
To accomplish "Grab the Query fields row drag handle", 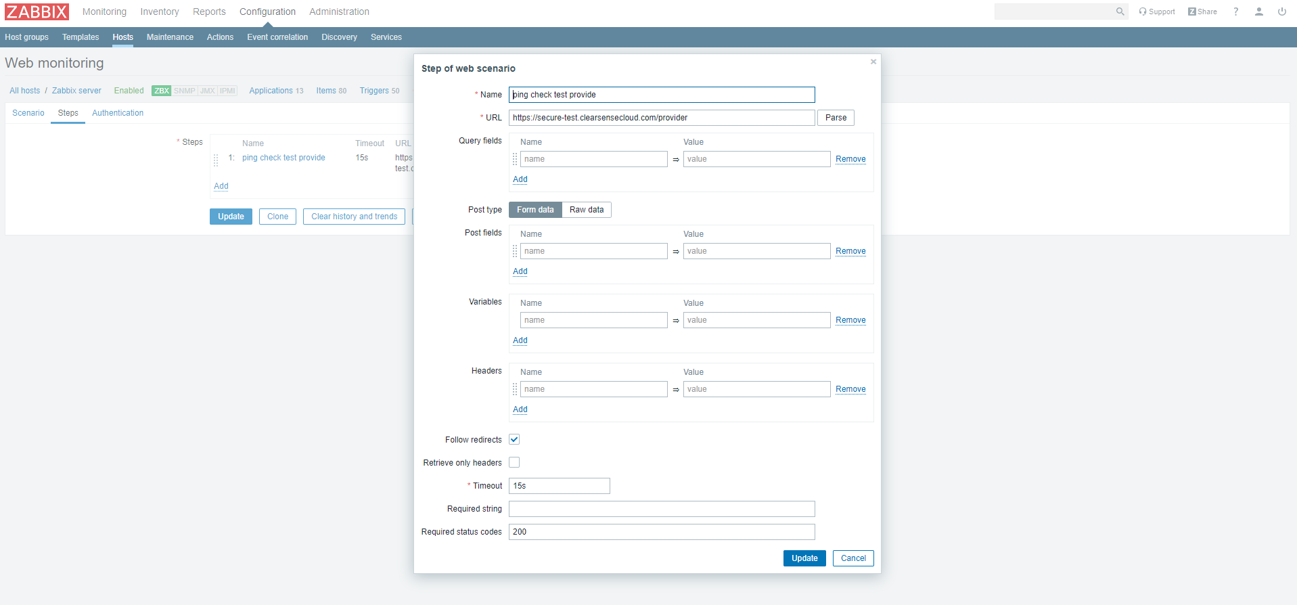I will pos(515,159).
